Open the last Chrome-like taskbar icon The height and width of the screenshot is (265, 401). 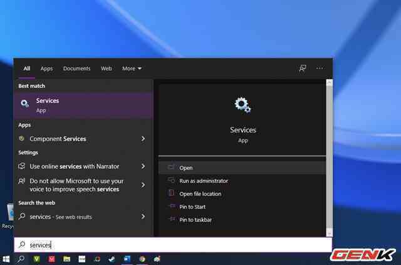pyautogui.click(x=157, y=259)
